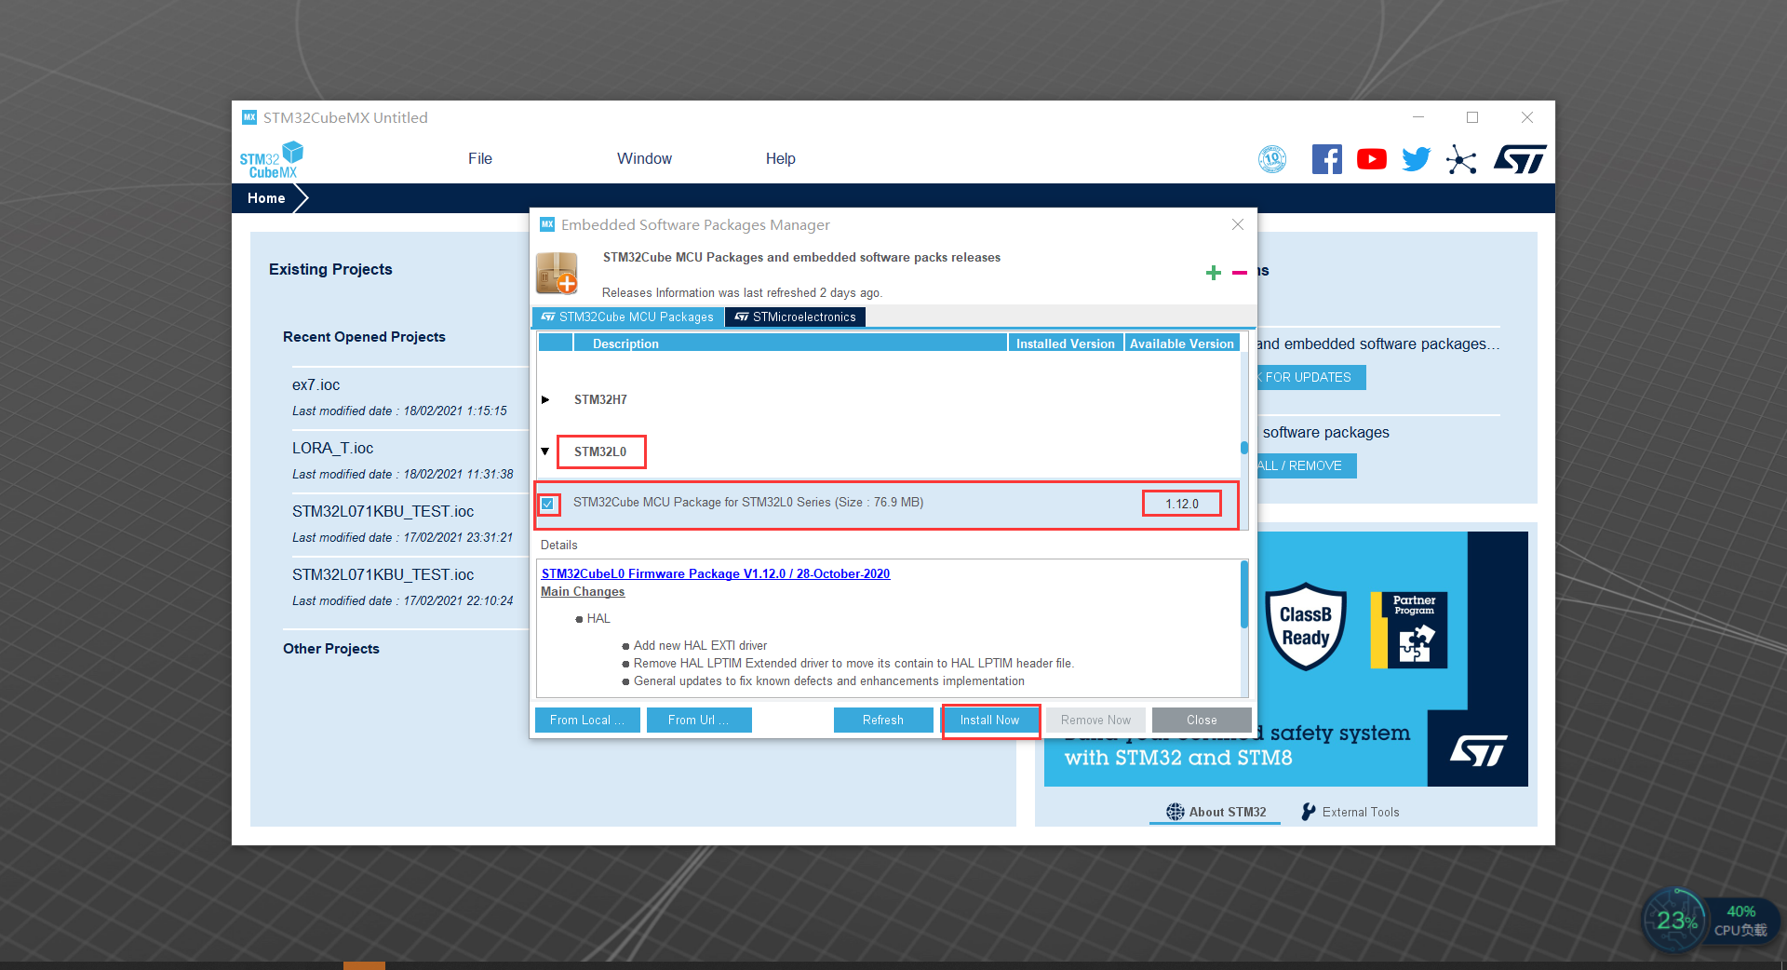Click the Remove Now button

pyautogui.click(x=1096, y=721)
